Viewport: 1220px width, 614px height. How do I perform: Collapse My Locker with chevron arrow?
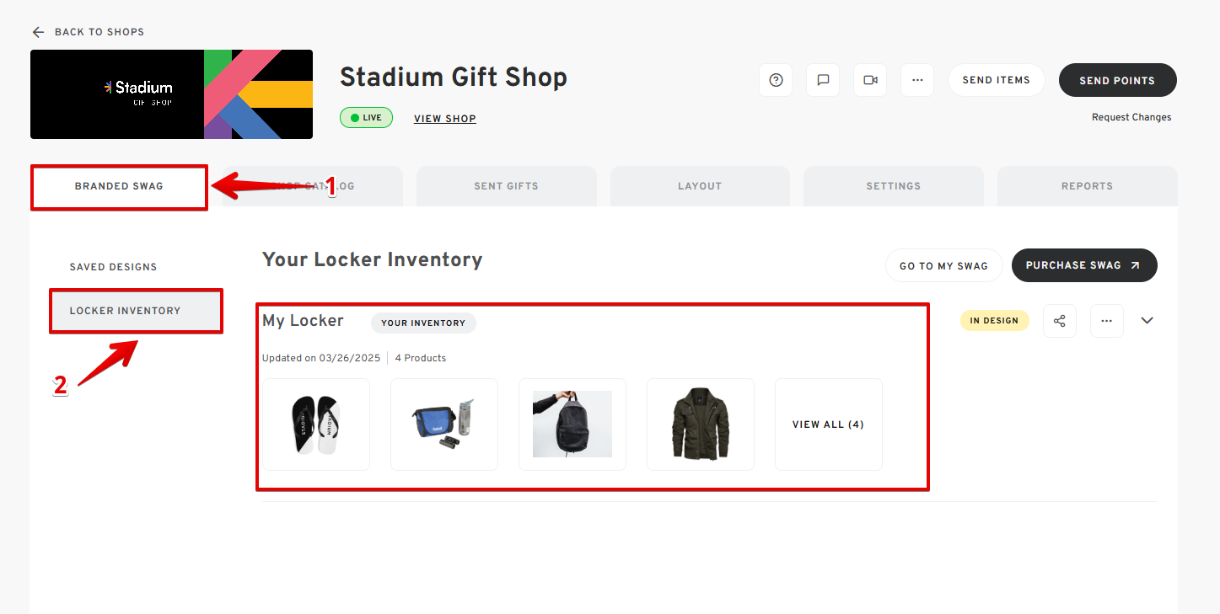pos(1147,321)
